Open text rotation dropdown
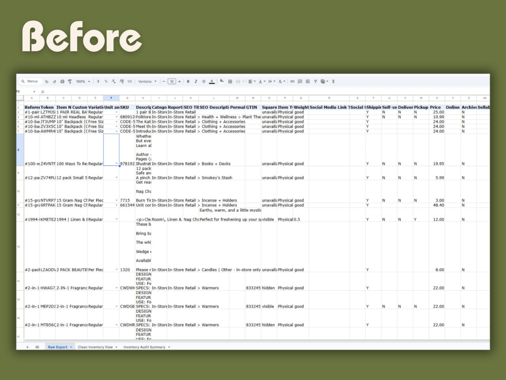 click(281, 82)
